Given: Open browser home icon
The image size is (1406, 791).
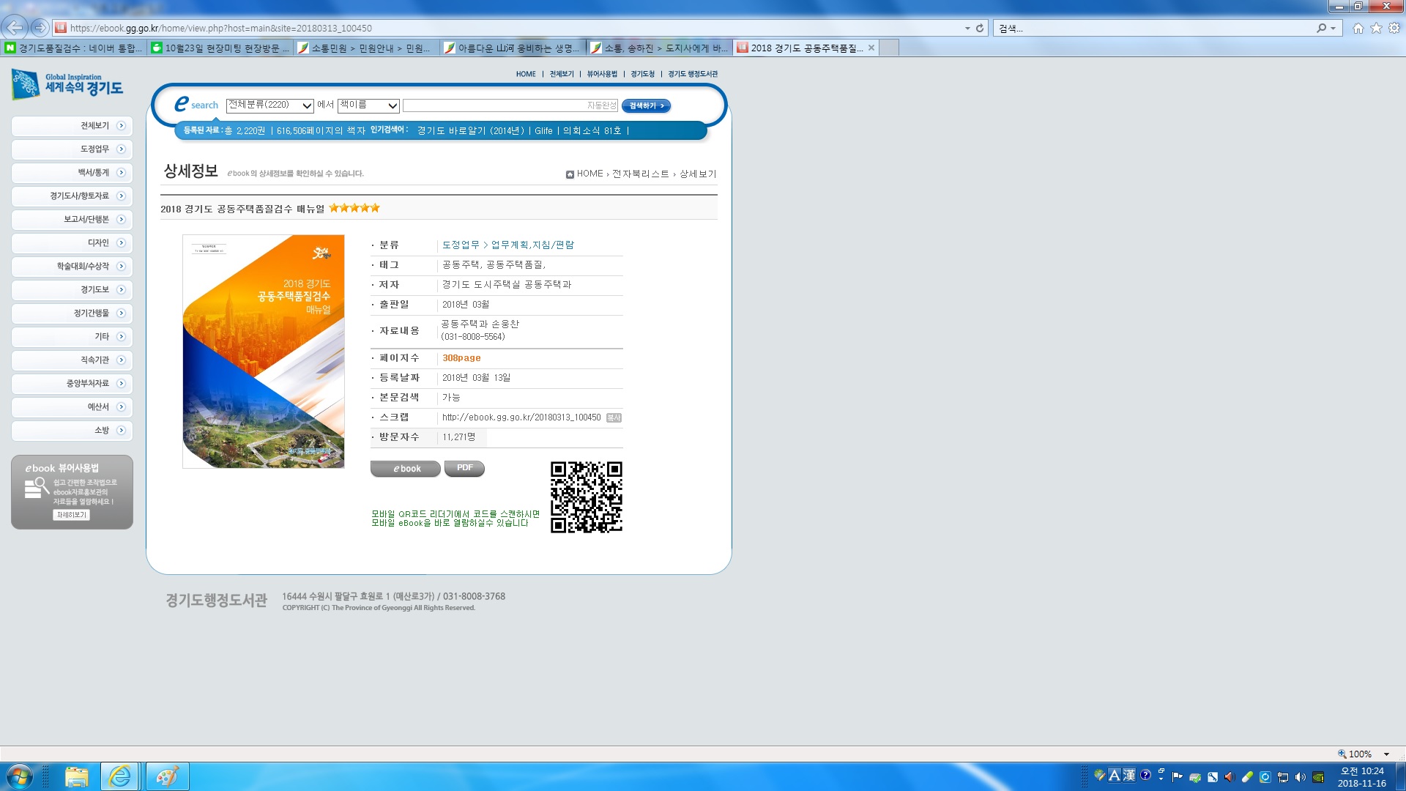Looking at the screenshot, I should [x=1358, y=28].
